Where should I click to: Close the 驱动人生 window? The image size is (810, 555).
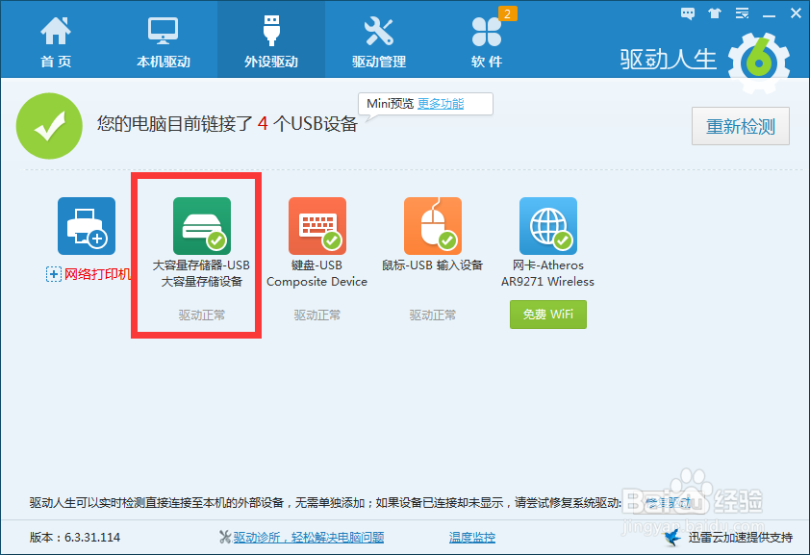797,13
